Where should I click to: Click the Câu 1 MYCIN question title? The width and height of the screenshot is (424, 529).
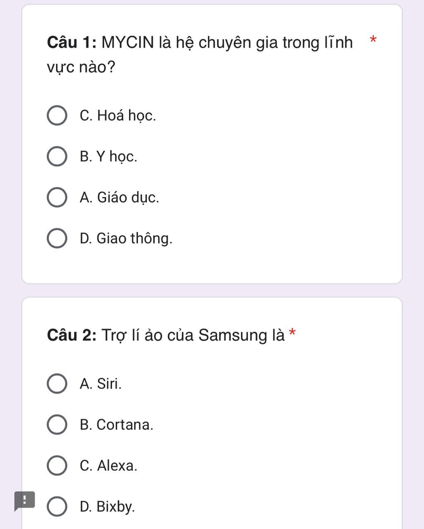click(200, 55)
